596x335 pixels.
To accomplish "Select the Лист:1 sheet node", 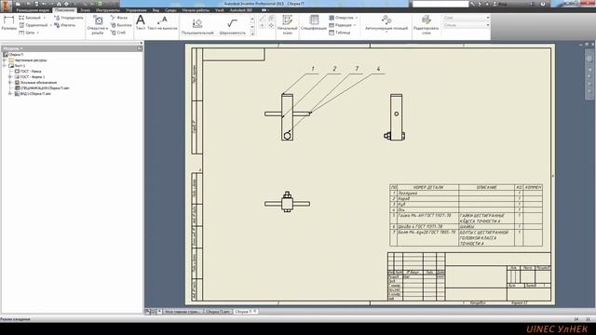I will (20, 66).
